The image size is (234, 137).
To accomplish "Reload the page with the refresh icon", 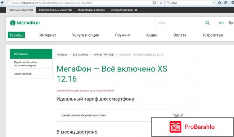I will pos(161,3).
